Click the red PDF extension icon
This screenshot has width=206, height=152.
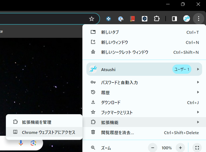(132, 19)
